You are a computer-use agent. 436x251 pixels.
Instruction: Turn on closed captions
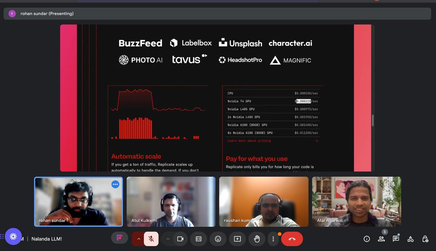pos(199,239)
